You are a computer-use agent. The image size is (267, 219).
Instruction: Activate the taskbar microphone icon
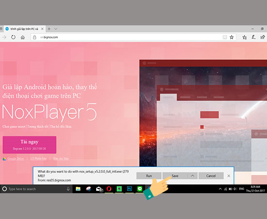(68, 189)
